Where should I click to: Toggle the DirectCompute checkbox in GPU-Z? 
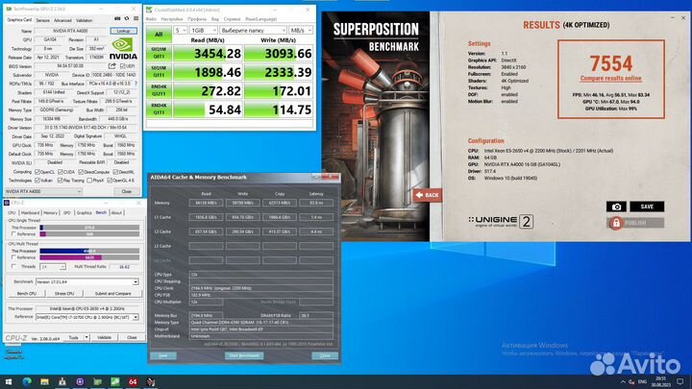pos(81,172)
